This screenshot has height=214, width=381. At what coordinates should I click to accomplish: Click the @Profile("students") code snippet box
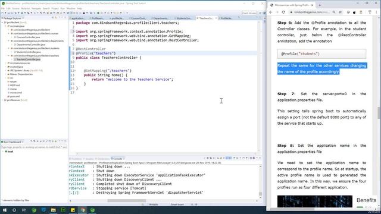(321, 54)
